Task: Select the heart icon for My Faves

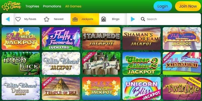Action: 18,19
